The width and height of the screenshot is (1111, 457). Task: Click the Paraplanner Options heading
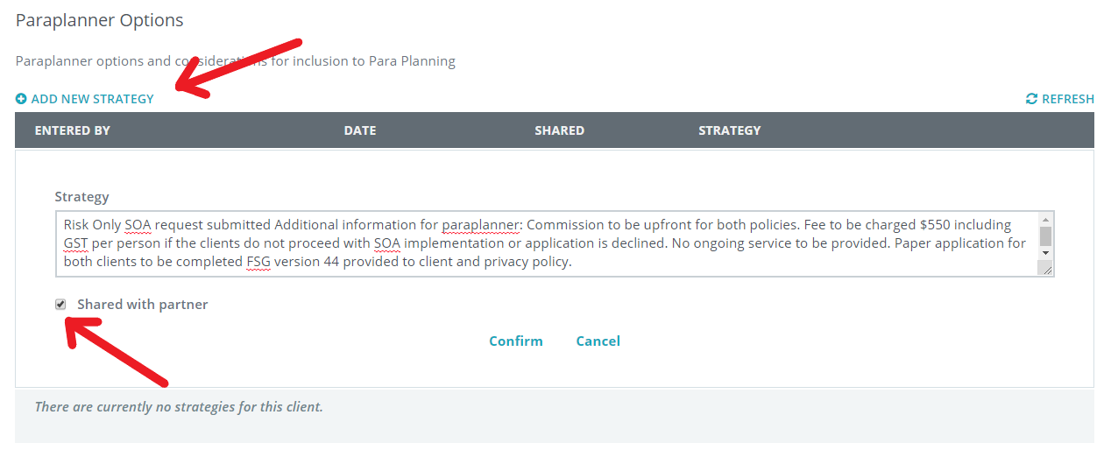pyautogui.click(x=100, y=20)
